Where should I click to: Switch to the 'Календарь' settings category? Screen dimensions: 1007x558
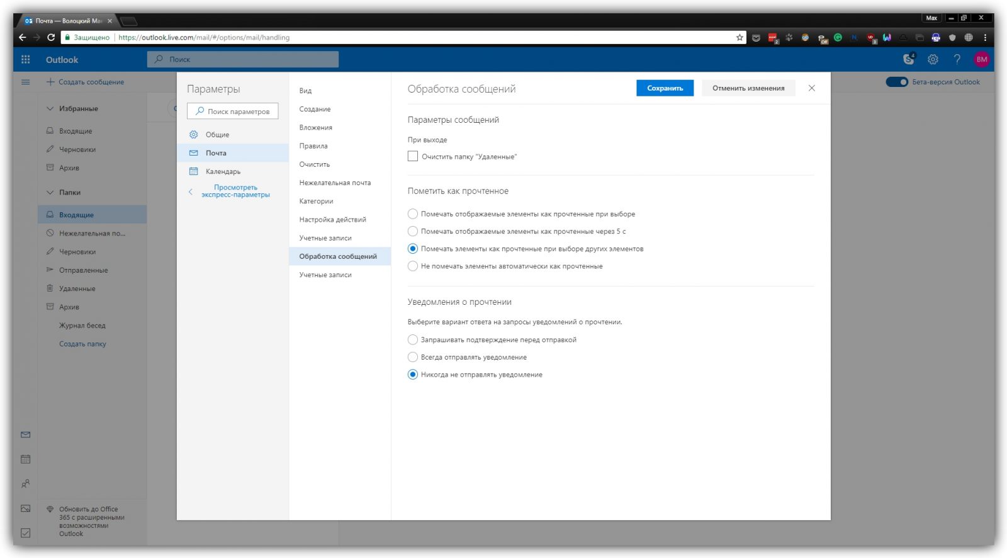tap(223, 171)
